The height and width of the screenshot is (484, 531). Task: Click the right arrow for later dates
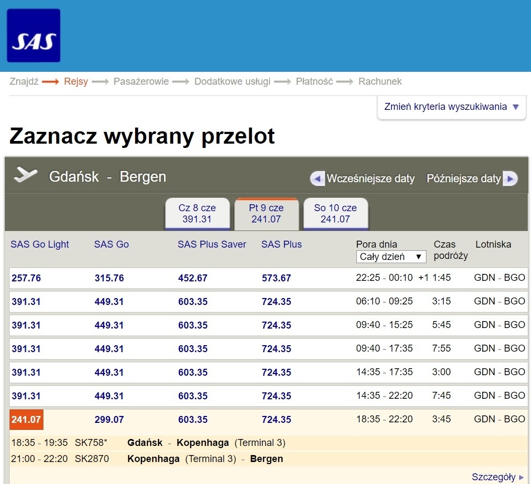[510, 178]
